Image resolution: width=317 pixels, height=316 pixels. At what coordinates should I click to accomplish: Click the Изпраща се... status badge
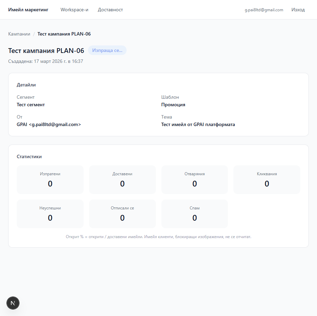coord(107,50)
